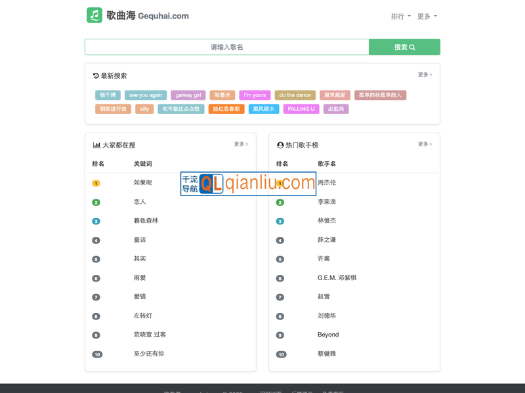Click the 搜索 search button
The height and width of the screenshot is (393, 525).
[x=405, y=47]
